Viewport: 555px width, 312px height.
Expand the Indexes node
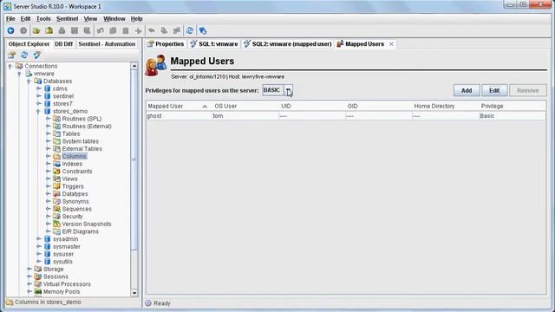coord(48,164)
